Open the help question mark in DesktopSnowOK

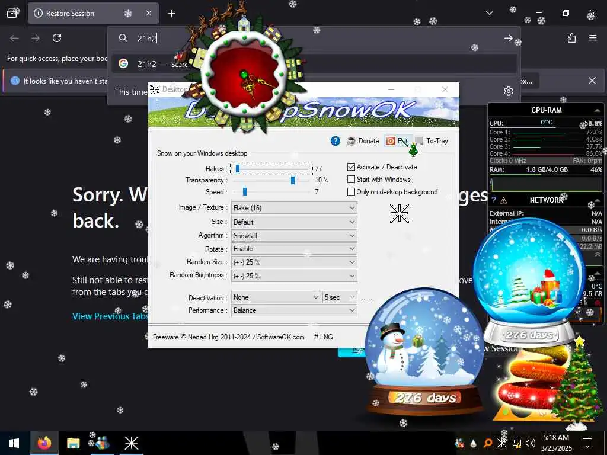point(336,141)
